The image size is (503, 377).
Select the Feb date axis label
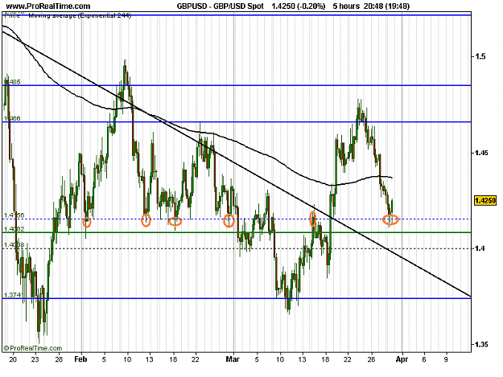80,359
